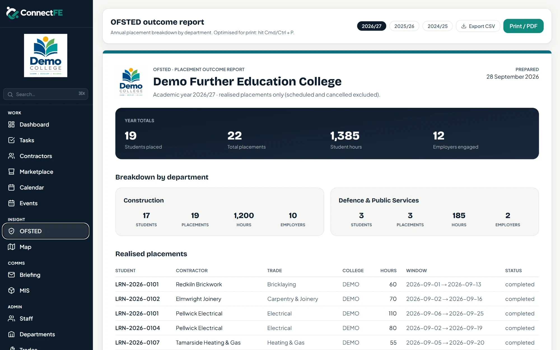Click the Marketplace icon in sidebar
Viewport: 560px width, 350px height.
11,172
